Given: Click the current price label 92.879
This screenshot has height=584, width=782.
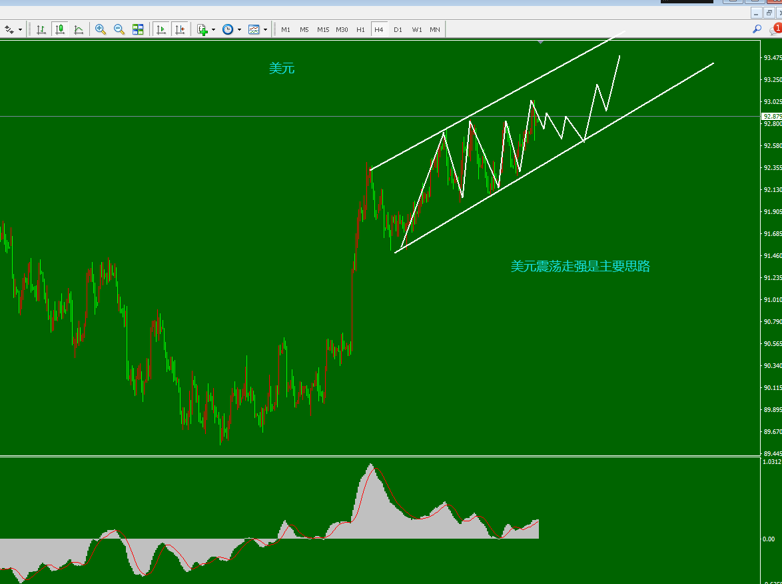Looking at the screenshot, I should tap(772, 116).
